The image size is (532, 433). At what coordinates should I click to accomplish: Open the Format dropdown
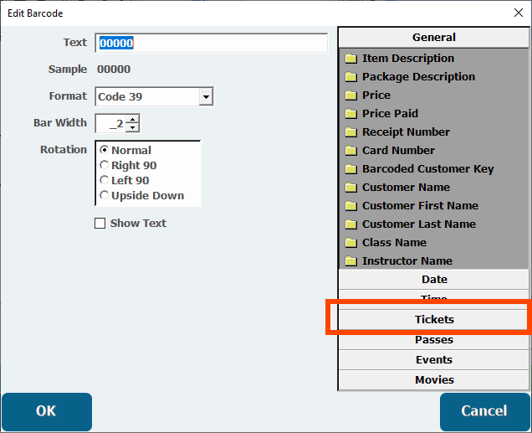(x=206, y=97)
